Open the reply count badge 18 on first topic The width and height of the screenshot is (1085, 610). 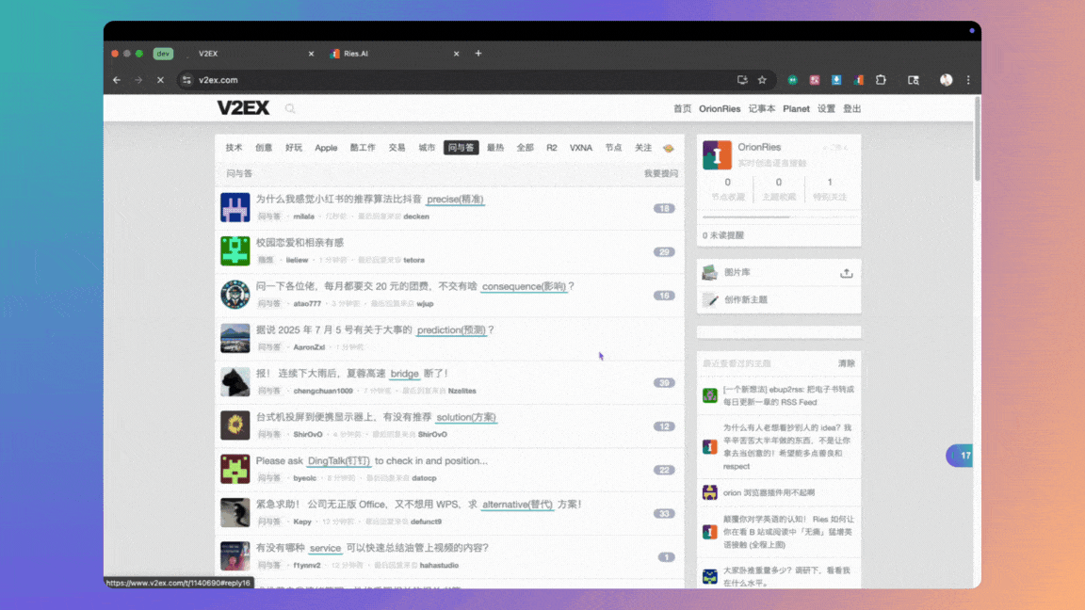pos(664,208)
